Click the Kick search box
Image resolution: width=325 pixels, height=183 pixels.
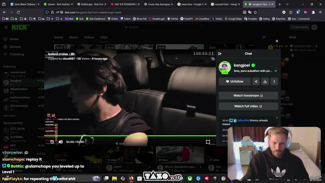coord(162,27)
